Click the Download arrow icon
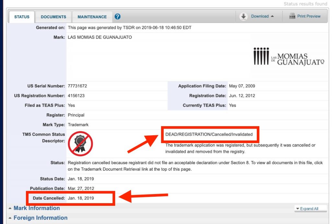Image resolution: width=332 pixels, height=224 pixels. click(x=243, y=17)
